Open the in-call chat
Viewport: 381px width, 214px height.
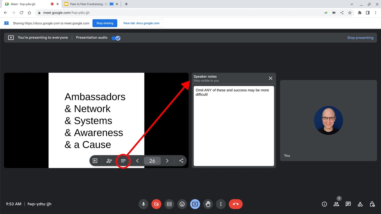pos(348,204)
